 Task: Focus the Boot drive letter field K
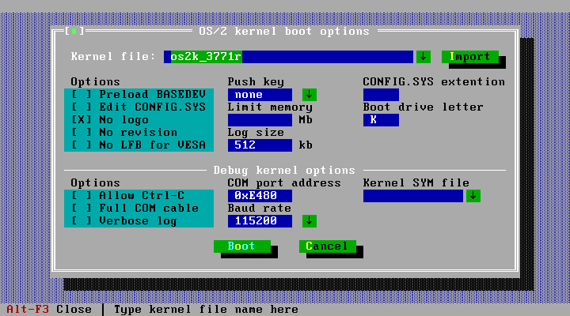tap(381, 120)
